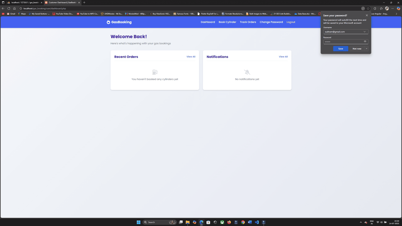Open the site information icon in address bar
The height and width of the screenshot is (226, 402).
pyautogui.click(x=21, y=9)
